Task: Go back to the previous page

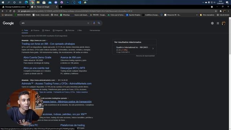Action: [x=3, y=11]
